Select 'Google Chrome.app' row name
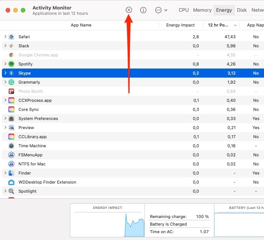This screenshot has height=240, width=264. (x=38, y=55)
